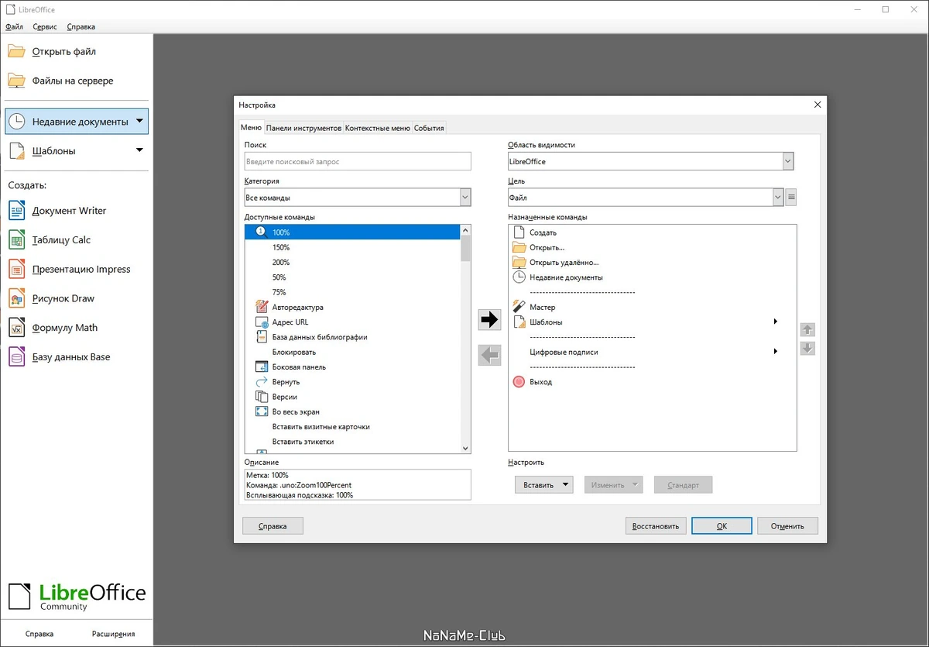Click the right arrow to add command

coord(489,319)
